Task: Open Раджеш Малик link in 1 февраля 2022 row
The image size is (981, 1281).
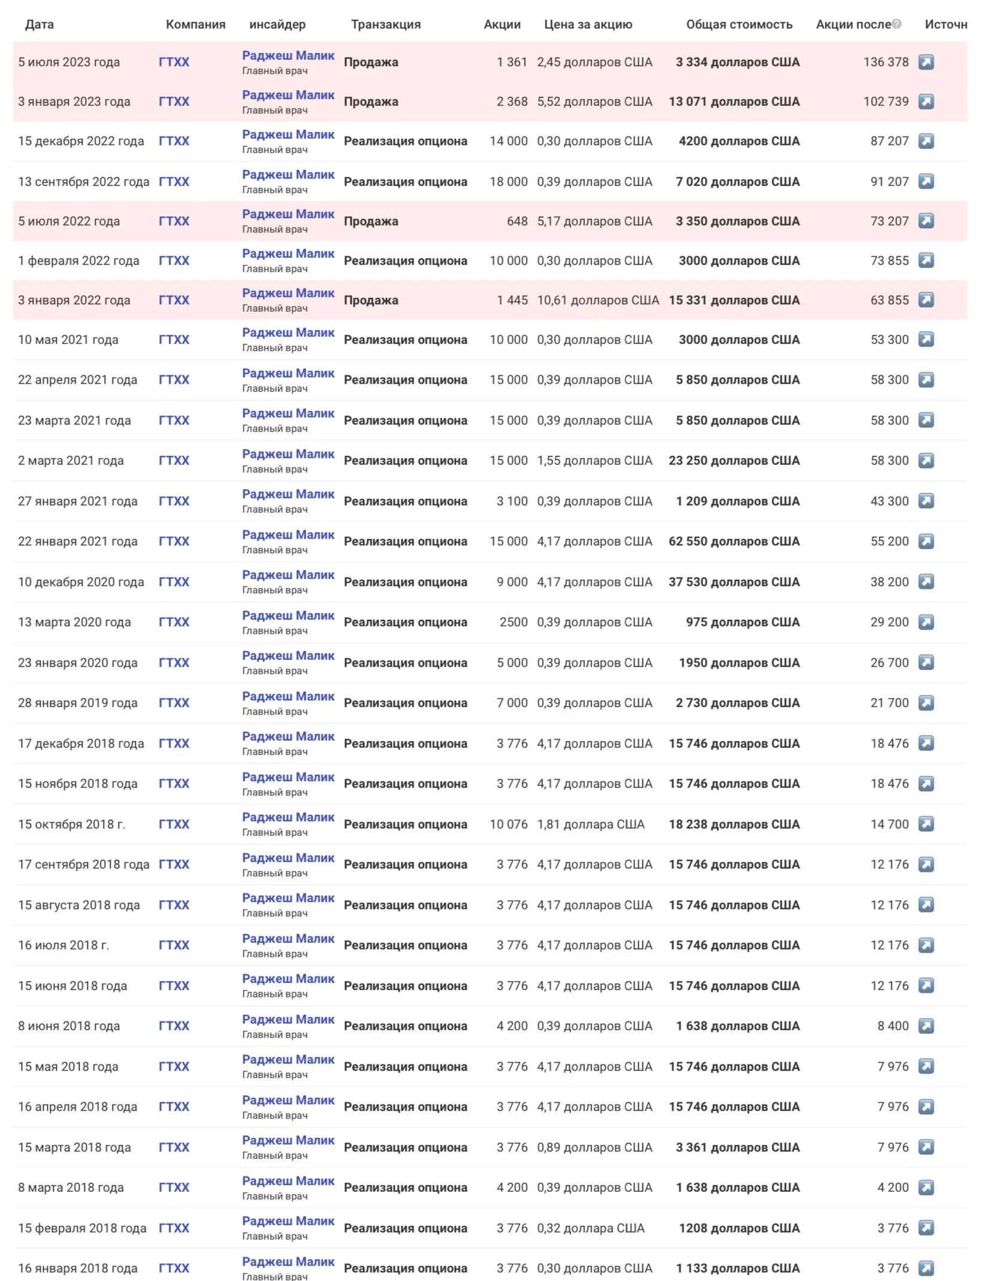Action: (288, 254)
